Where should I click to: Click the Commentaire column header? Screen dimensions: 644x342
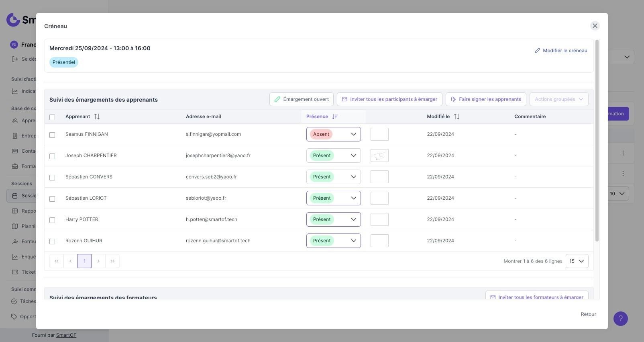[x=530, y=117]
